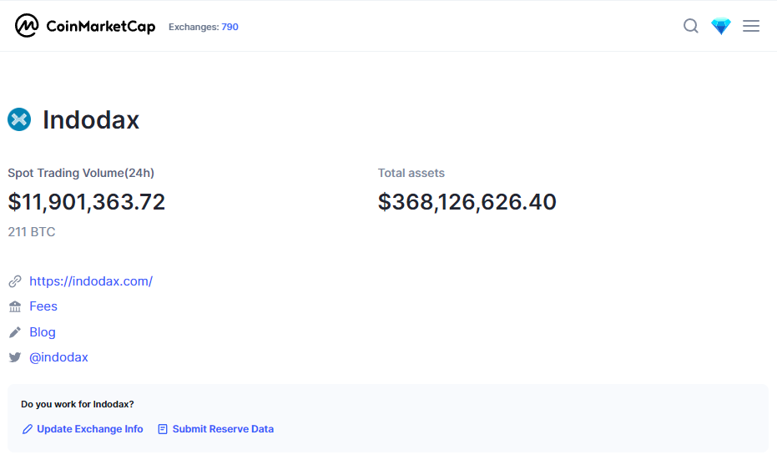Open the Blog link
777x465 pixels.
43,332
